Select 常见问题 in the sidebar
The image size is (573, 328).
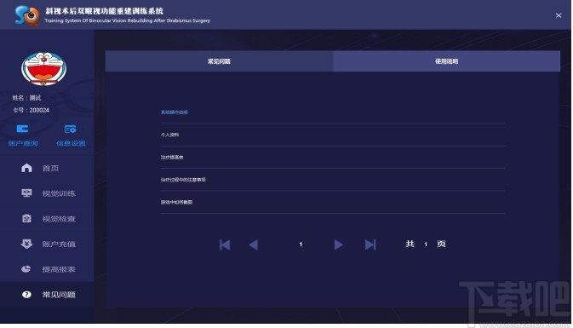pos(47,295)
